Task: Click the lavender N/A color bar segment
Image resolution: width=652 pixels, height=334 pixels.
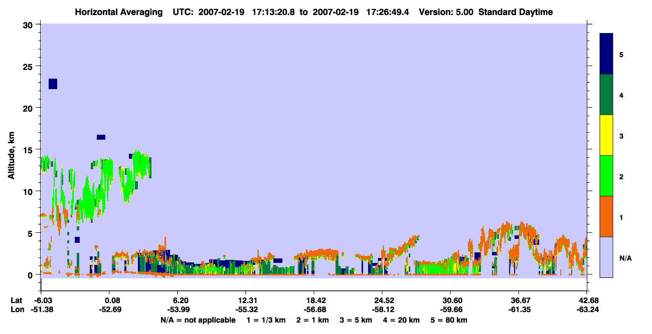Action: 606,257
